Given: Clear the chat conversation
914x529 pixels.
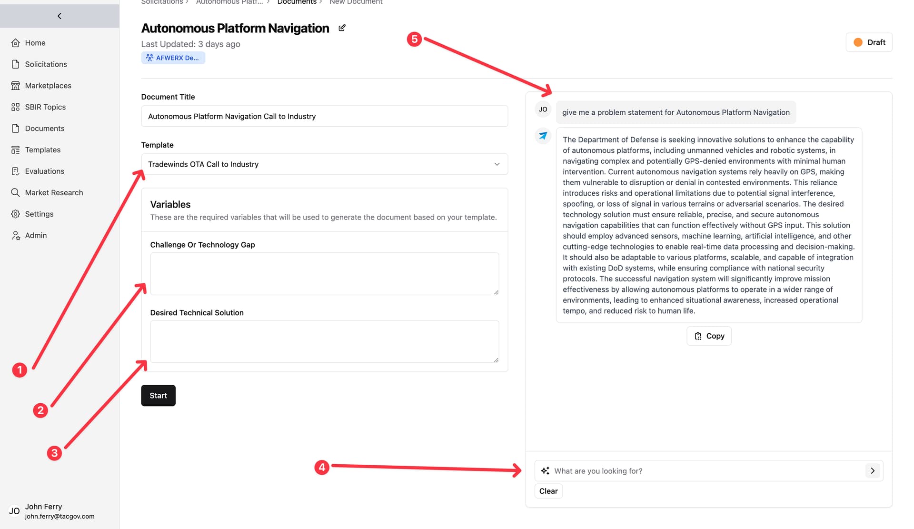Looking at the screenshot, I should [548, 491].
